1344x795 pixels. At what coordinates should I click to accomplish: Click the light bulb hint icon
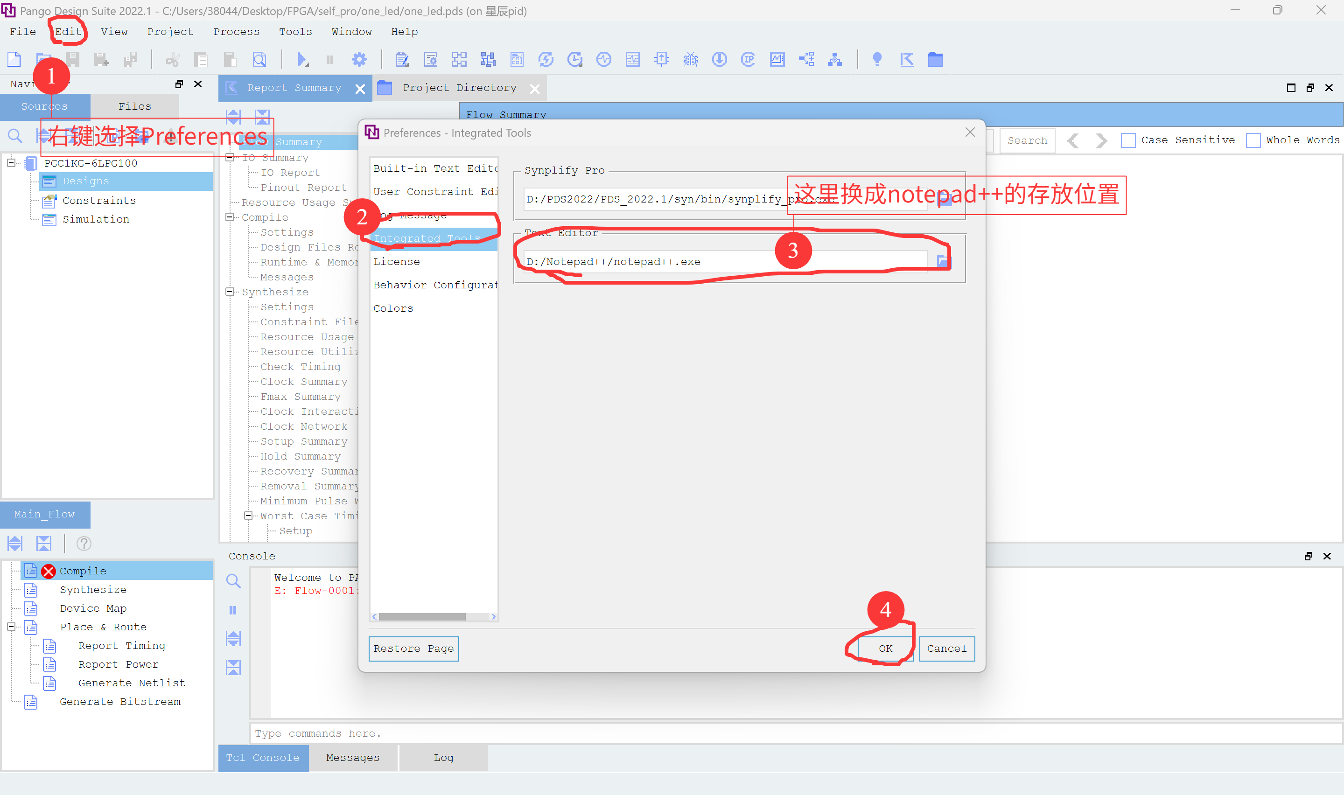pyautogui.click(x=877, y=59)
